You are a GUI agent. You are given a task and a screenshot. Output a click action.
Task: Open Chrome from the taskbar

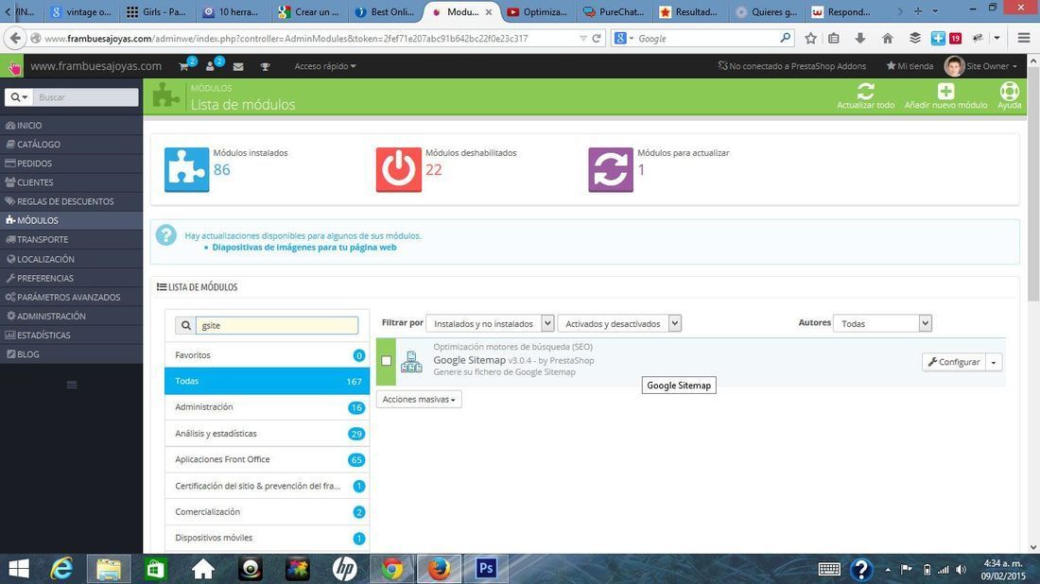click(x=391, y=569)
